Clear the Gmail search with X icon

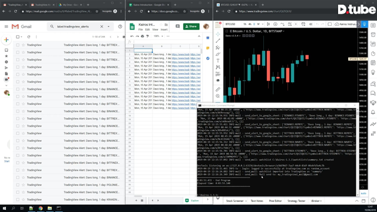(102, 26)
